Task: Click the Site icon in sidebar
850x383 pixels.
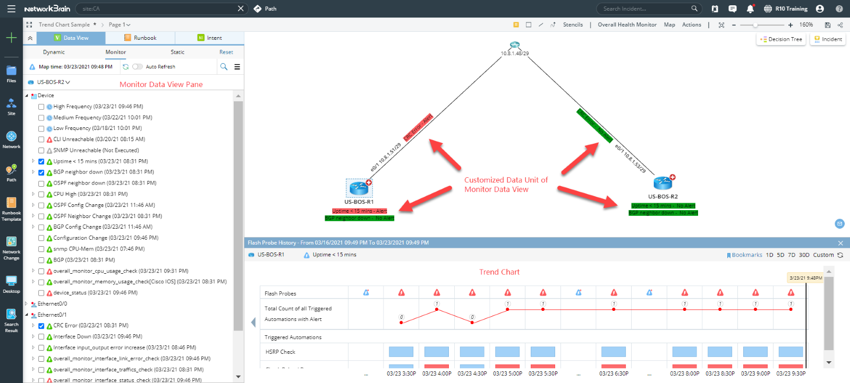Action: tap(11, 107)
